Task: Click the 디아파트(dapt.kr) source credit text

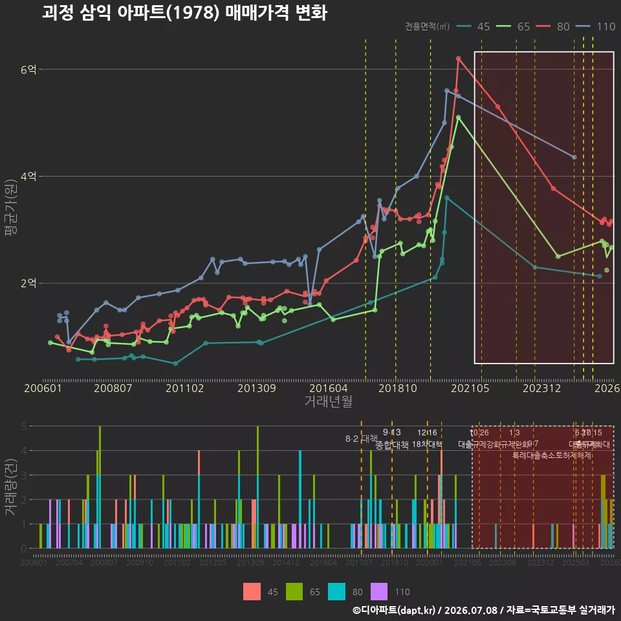Action: coord(394,610)
